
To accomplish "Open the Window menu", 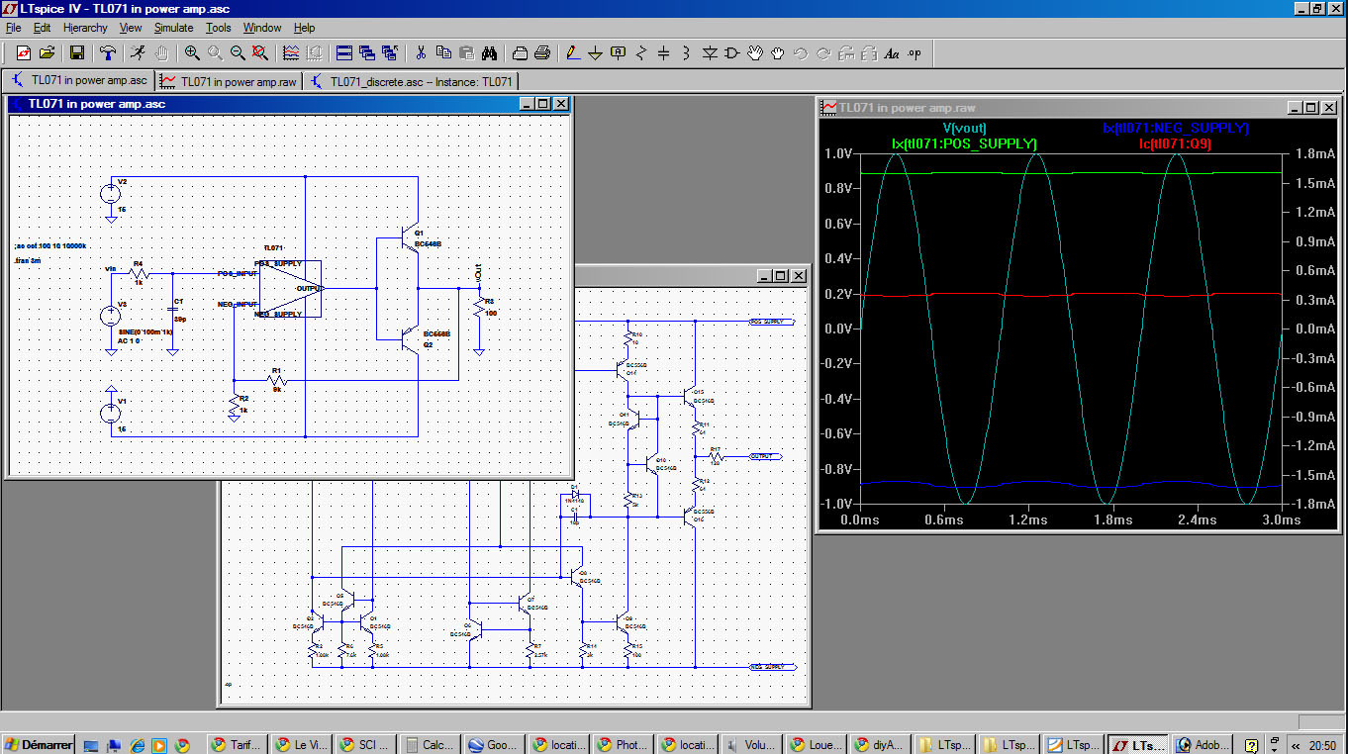I will [x=262, y=28].
